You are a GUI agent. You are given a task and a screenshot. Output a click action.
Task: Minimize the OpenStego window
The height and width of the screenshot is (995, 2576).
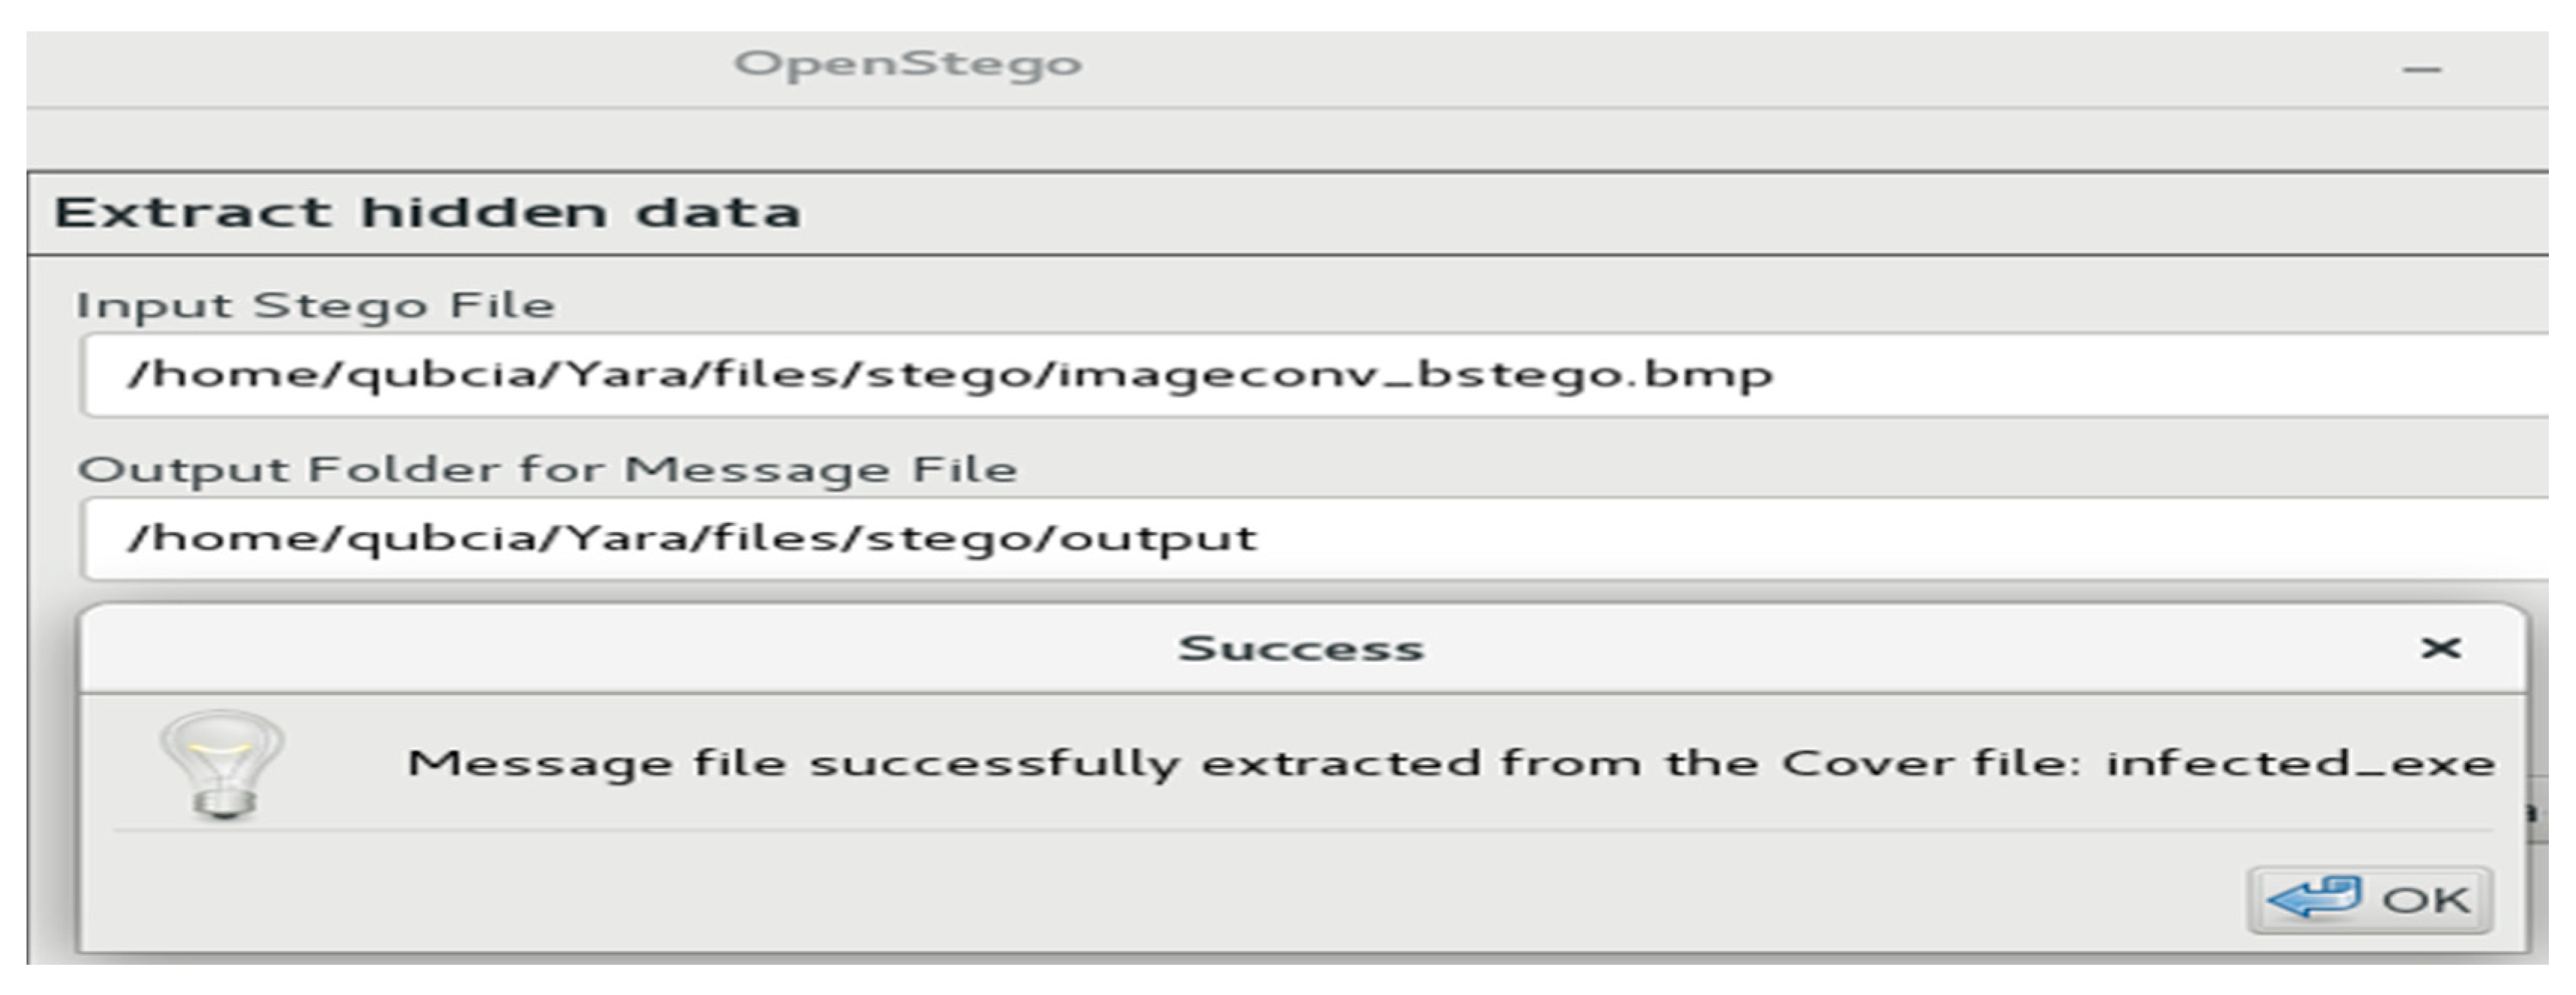(2421, 69)
